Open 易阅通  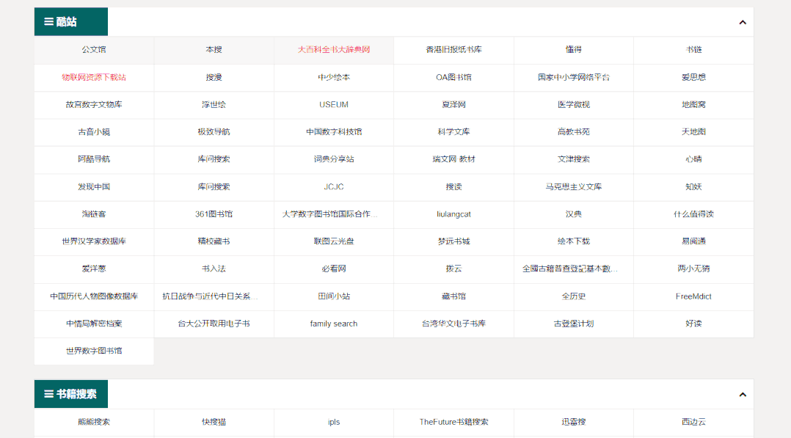click(693, 241)
